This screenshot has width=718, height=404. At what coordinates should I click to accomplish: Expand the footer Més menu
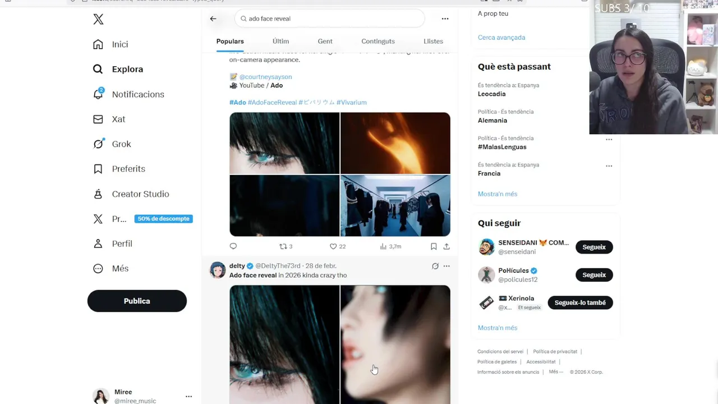tap(556, 372)
